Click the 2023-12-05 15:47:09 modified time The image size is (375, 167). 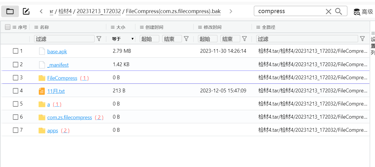click(x=223, y=91)
